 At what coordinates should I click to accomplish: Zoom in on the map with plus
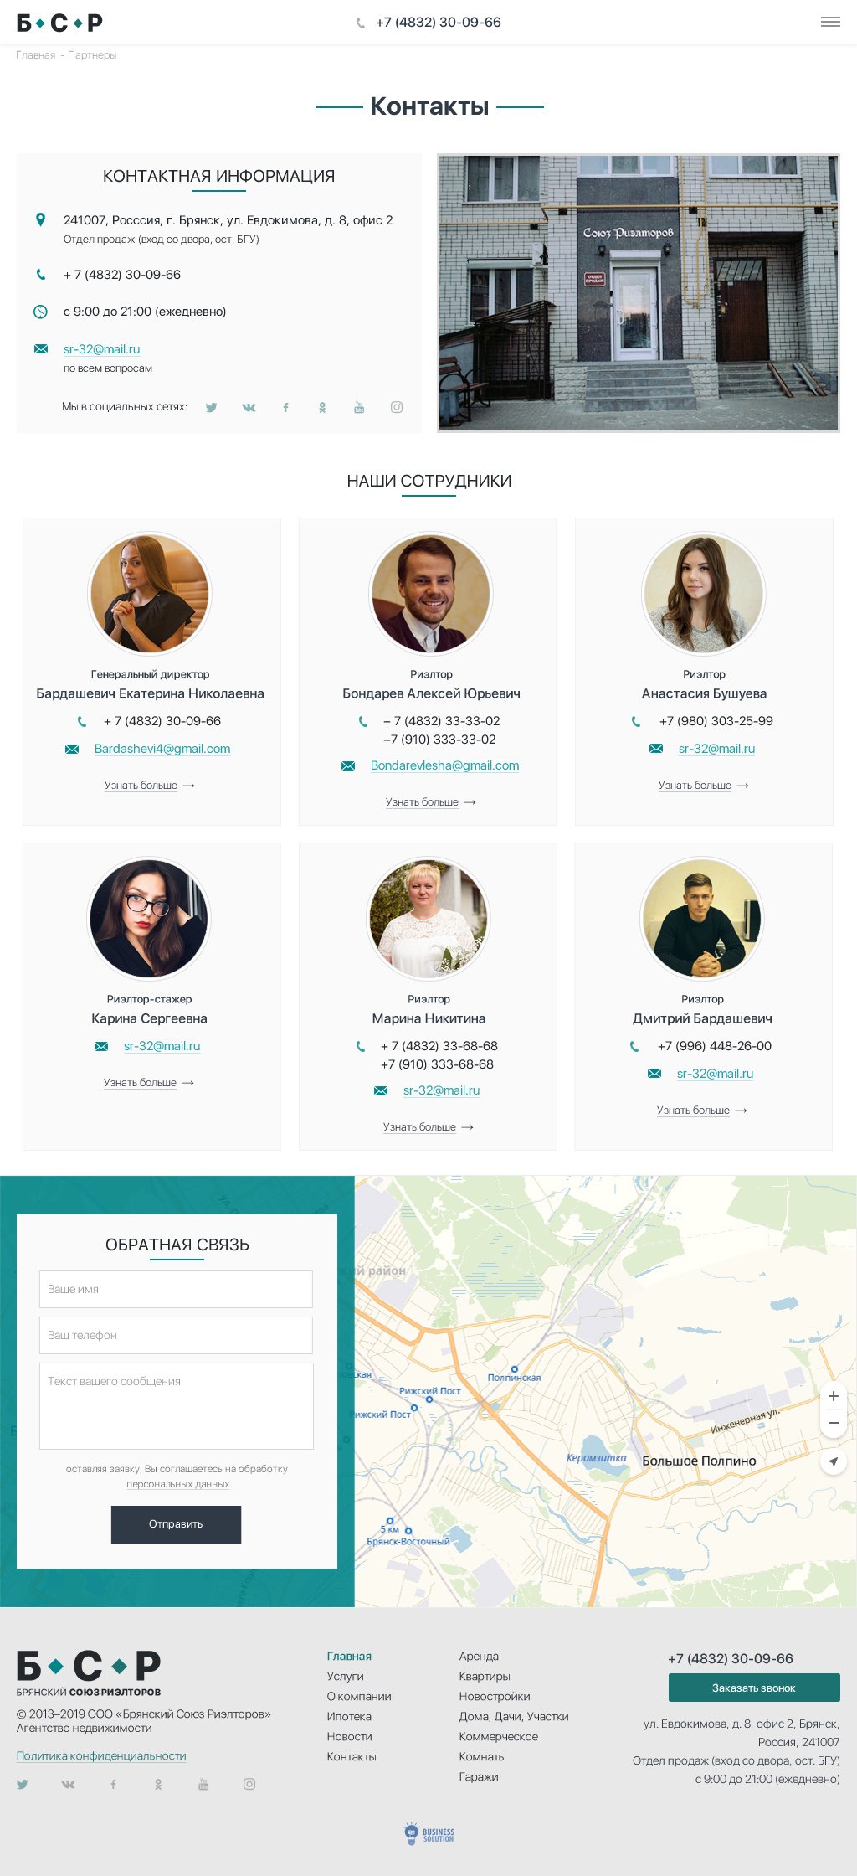click(834, 1396)
